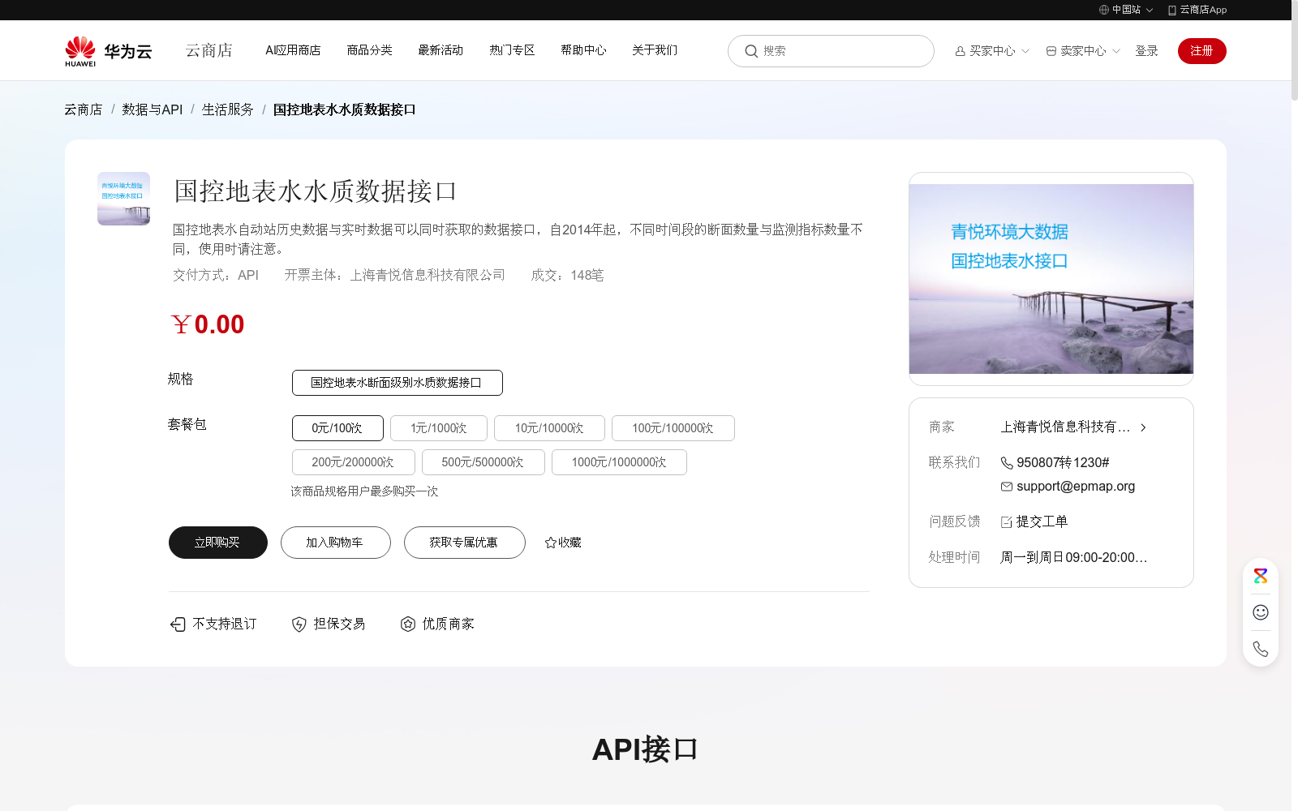The width and height of the screenshot is (1298, 811).
Task: Click the 卖家中心 store icon
Action: 1051,51
